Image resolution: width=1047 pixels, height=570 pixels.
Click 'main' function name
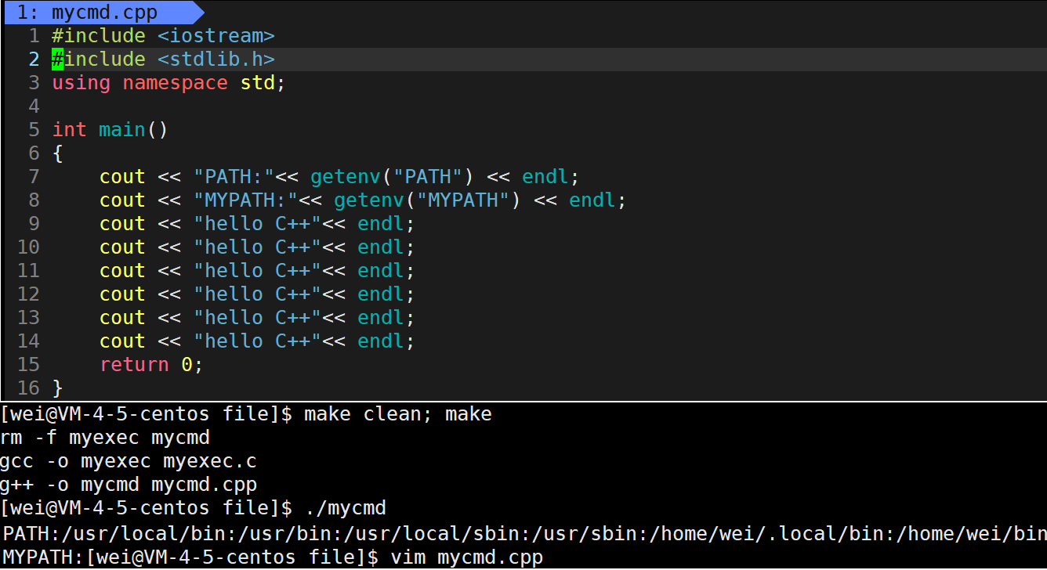click(x=122, y=130)
